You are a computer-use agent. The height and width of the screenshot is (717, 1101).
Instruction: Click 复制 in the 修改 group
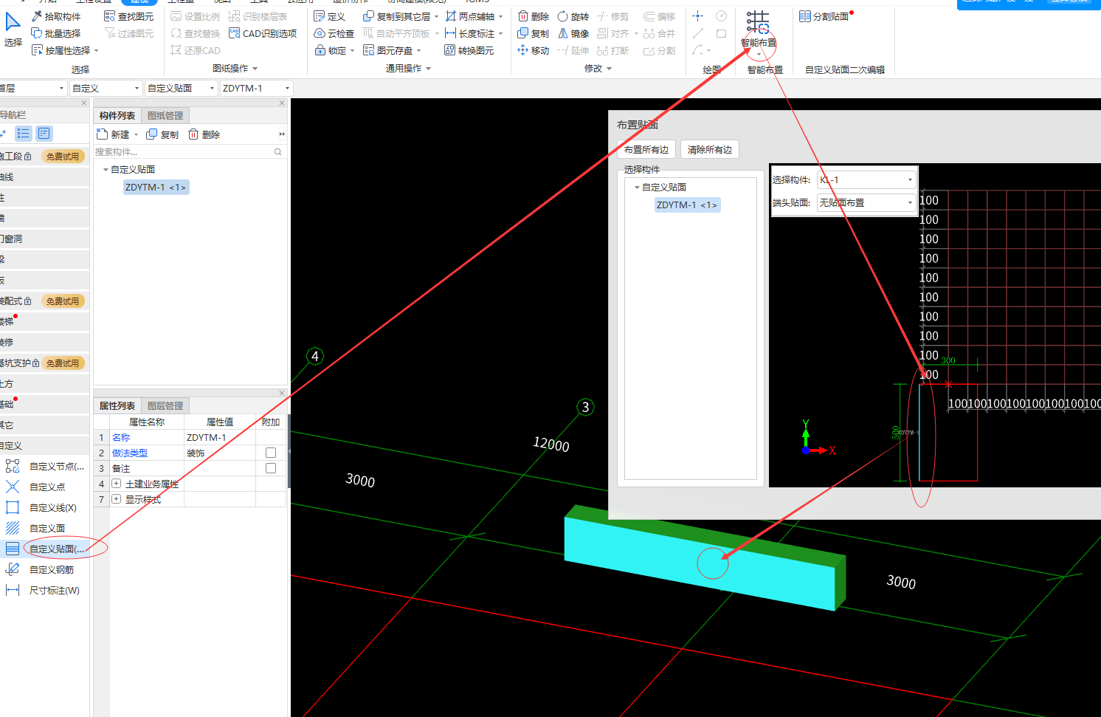pos(534,33)
